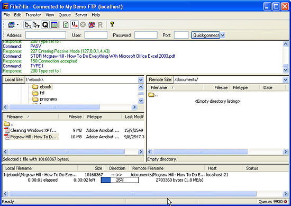Viewport: 291px width, 206px height.
Task: Click the Process Queue toolbar icon
Action: pos(75,25)
